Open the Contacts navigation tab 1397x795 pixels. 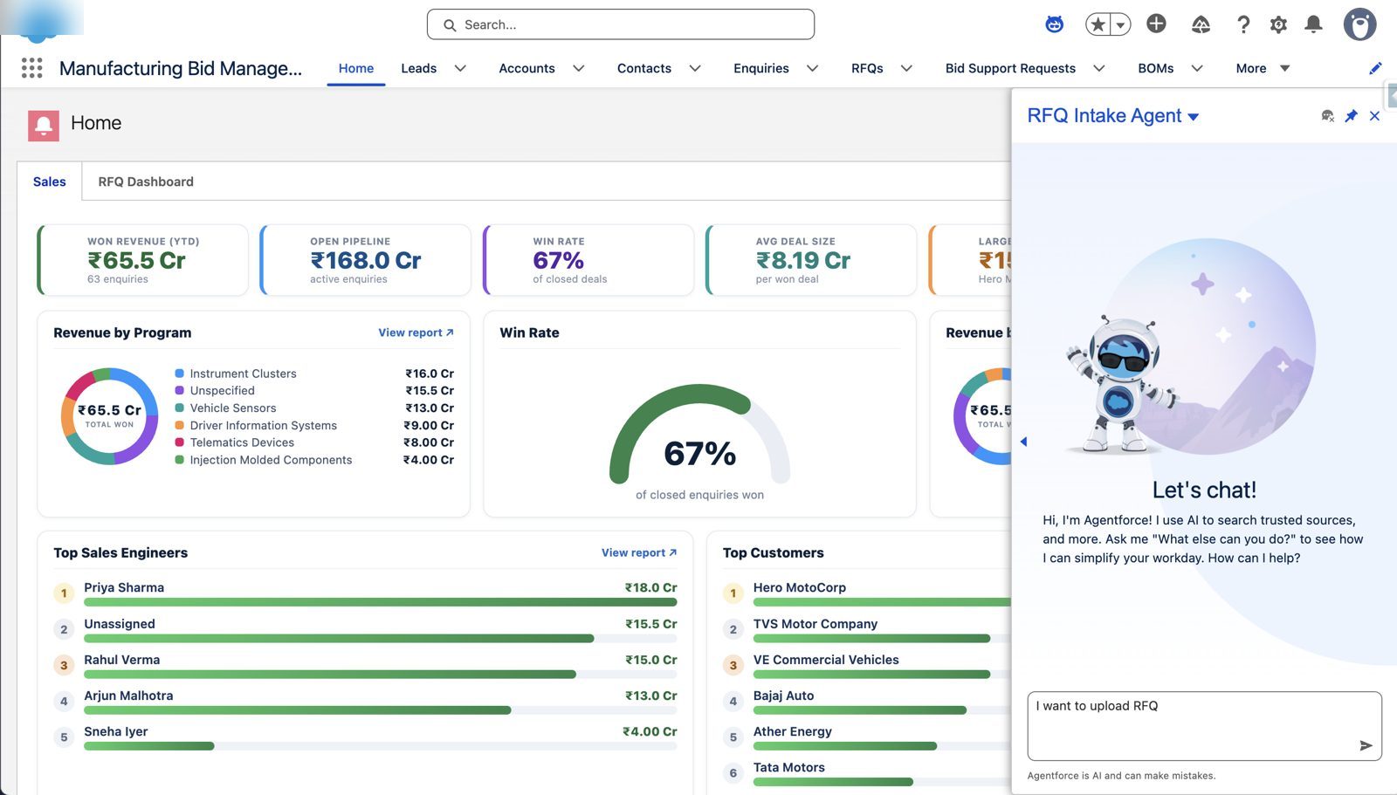[x=644, y=68]
